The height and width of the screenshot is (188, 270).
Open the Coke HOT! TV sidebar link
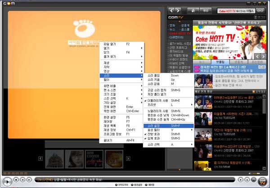180,34
